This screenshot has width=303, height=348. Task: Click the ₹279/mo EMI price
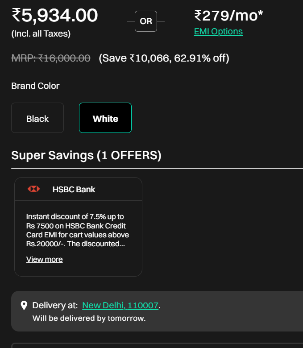coord(228,15)
